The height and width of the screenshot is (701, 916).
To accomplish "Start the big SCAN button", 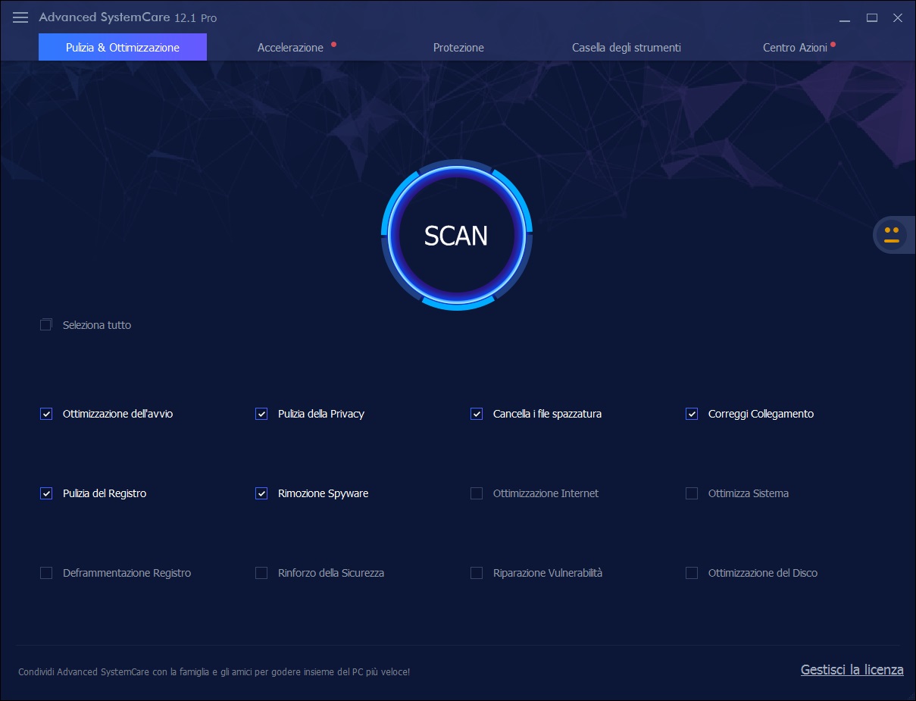I will tap(456, 236).
